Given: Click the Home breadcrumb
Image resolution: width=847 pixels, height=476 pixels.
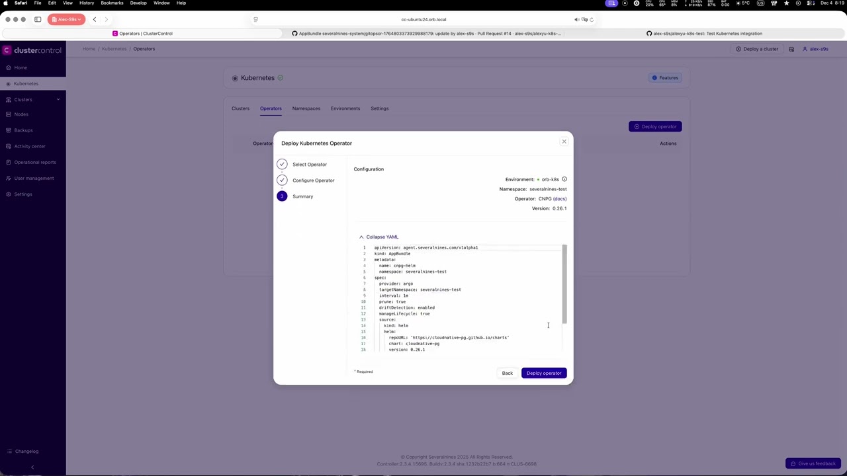Looking at the screenshot, I should tap(89, 49).
